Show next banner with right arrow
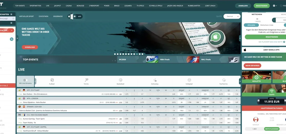Screen dimensions: 286x134 240,38
